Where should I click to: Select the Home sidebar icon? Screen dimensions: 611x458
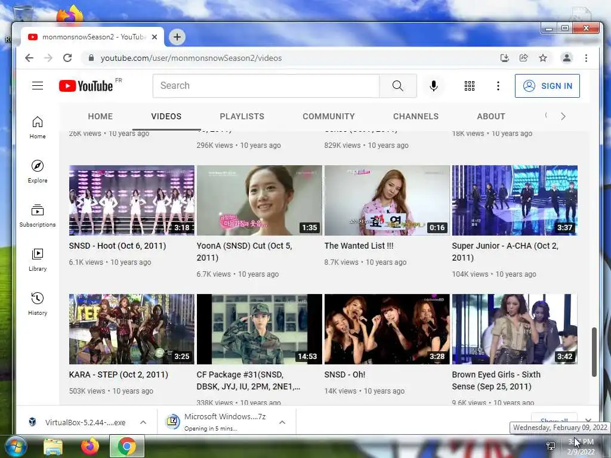click(38, 128)
